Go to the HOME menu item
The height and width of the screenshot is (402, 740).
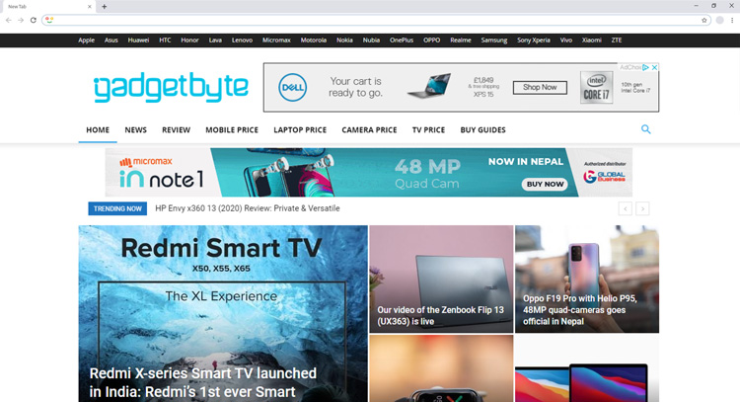tap(98, 129)
